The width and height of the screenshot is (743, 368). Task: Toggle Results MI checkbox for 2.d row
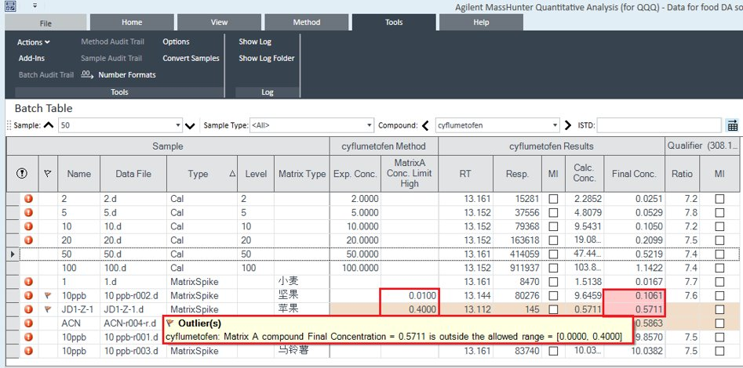553,199
